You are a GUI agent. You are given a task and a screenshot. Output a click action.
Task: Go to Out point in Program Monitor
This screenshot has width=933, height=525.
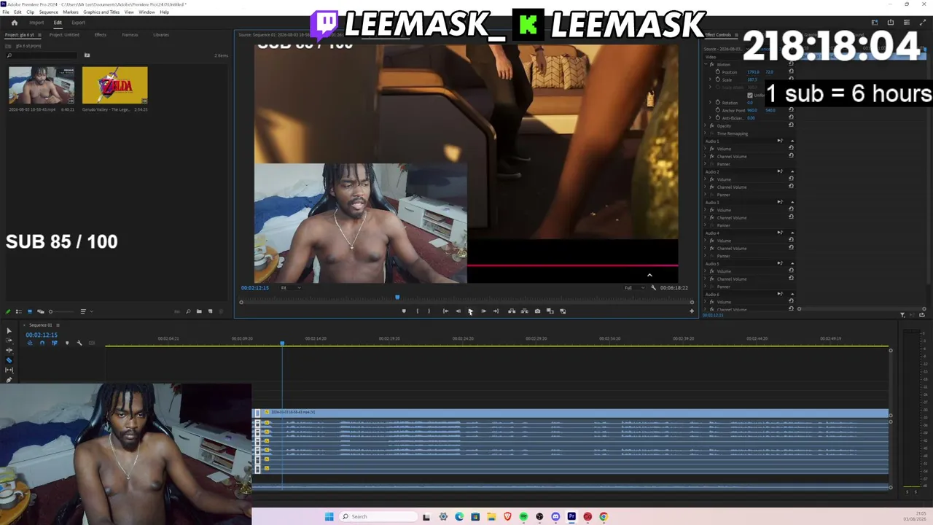[496, 311]
